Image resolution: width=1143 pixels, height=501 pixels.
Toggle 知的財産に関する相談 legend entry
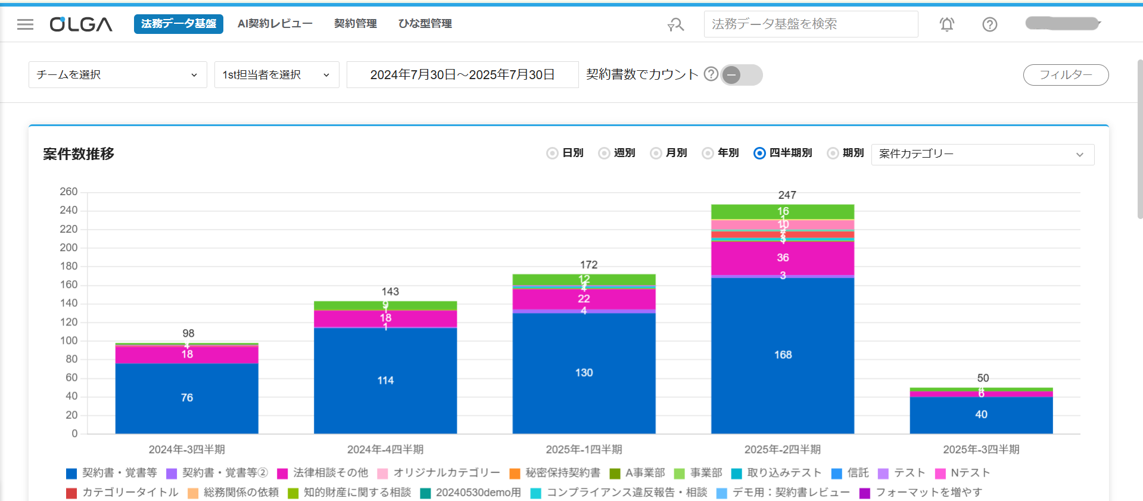coord(350,493)
